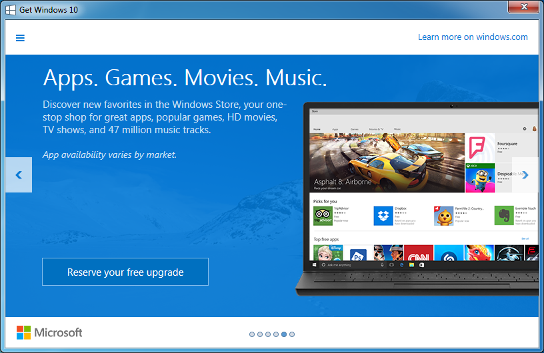This screenshot has width=544, height=353.
Task: Go to the previous slide arrow
Action: click(19, 175)
